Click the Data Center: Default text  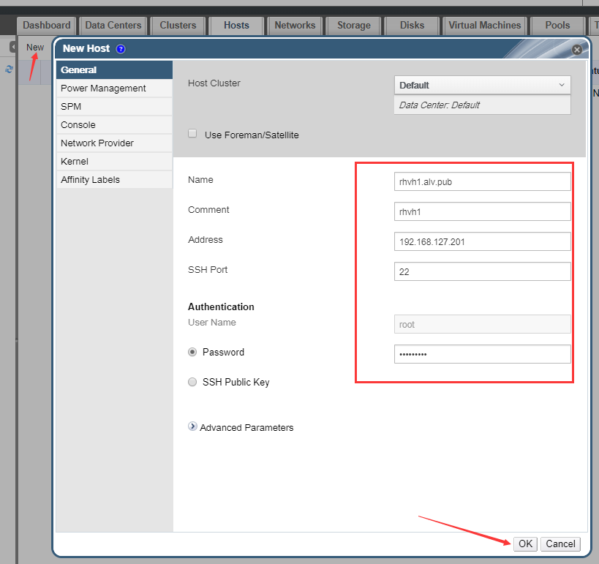tap(440, 105)
